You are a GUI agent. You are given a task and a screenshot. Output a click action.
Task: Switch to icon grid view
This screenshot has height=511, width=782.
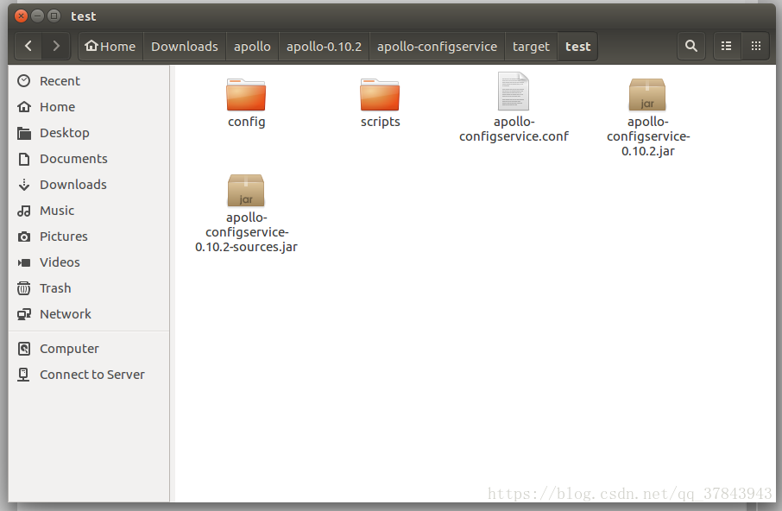click(x=755, y=47)
